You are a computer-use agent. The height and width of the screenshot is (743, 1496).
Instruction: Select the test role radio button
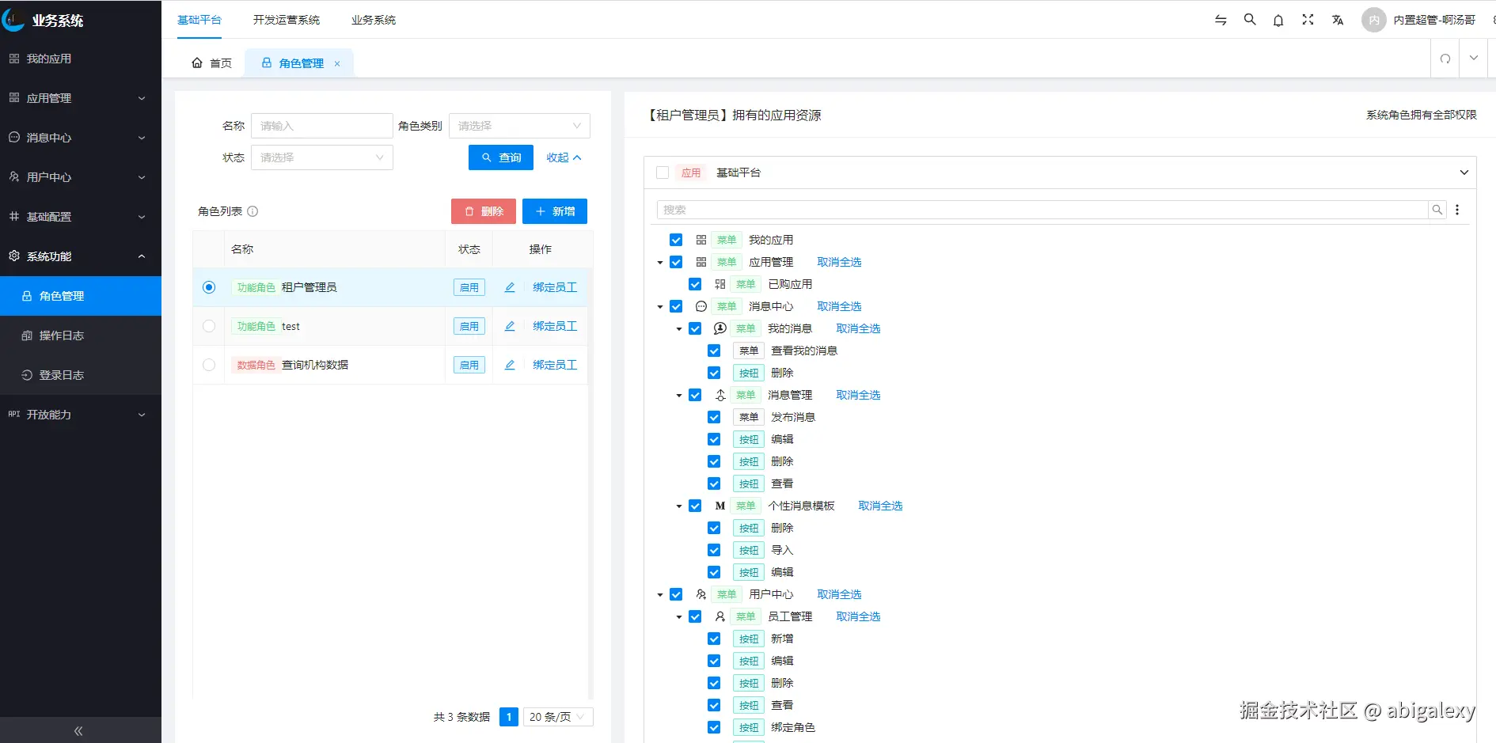[x=209, y=326]
